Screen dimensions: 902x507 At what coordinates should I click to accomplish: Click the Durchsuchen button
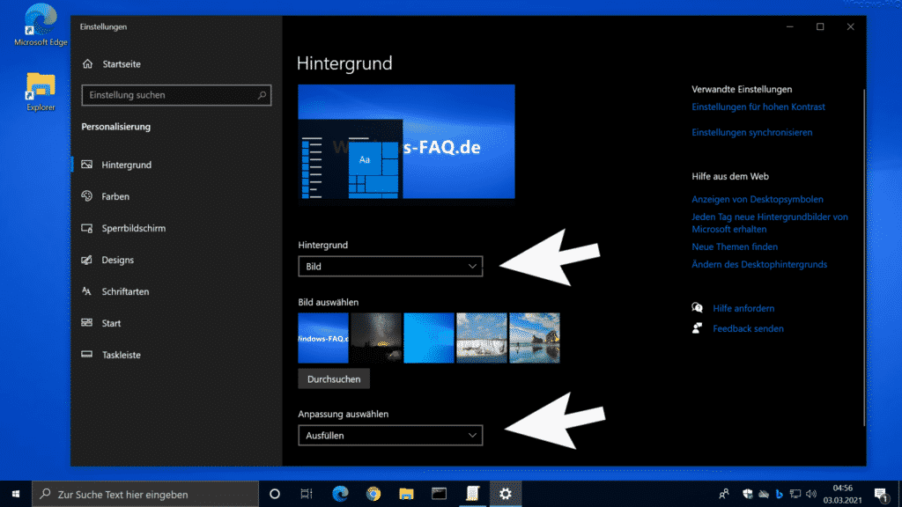point(334,379)
